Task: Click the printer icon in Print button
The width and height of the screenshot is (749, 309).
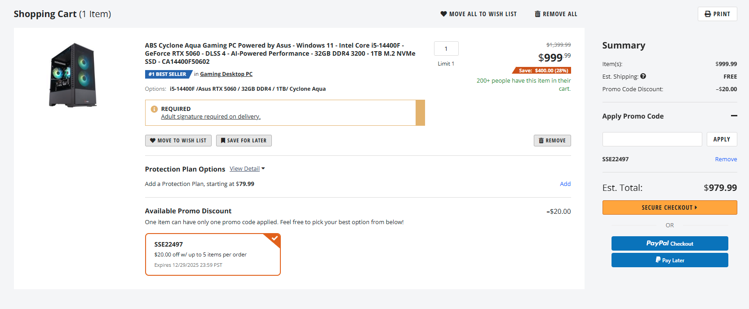Action: 708,14
